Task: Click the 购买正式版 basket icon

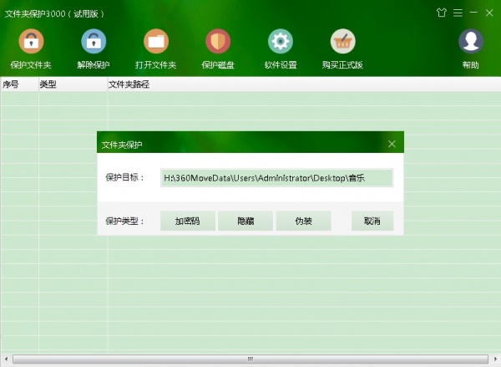Action: pyautogui.click(x=342, y=41)
